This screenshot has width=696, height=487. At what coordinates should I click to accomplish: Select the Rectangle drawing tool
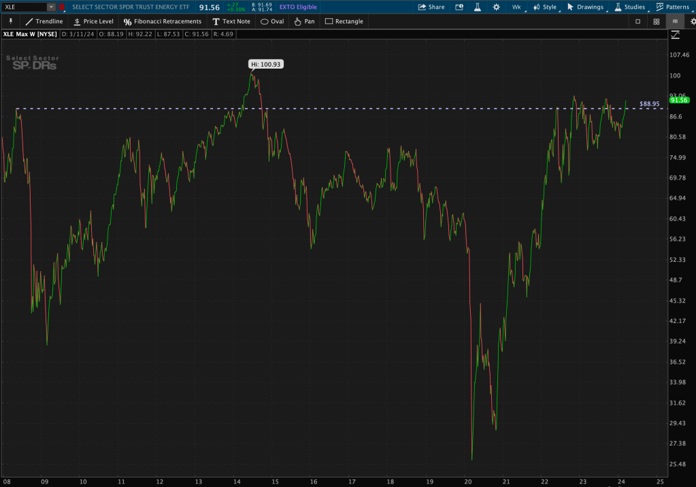[x=344, y=21]
